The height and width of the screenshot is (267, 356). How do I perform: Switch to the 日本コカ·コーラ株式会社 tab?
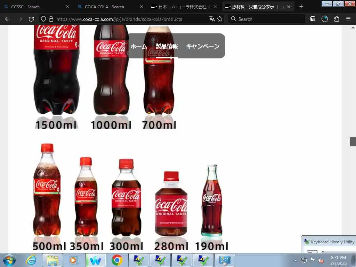[x=184, y=7]
